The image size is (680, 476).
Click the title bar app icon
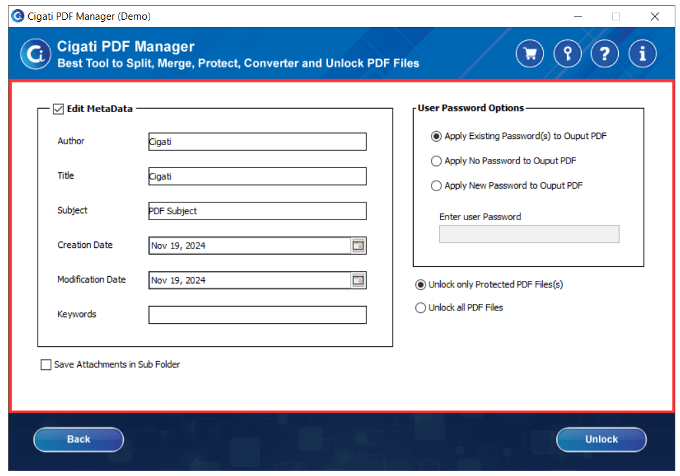[18, 16]
